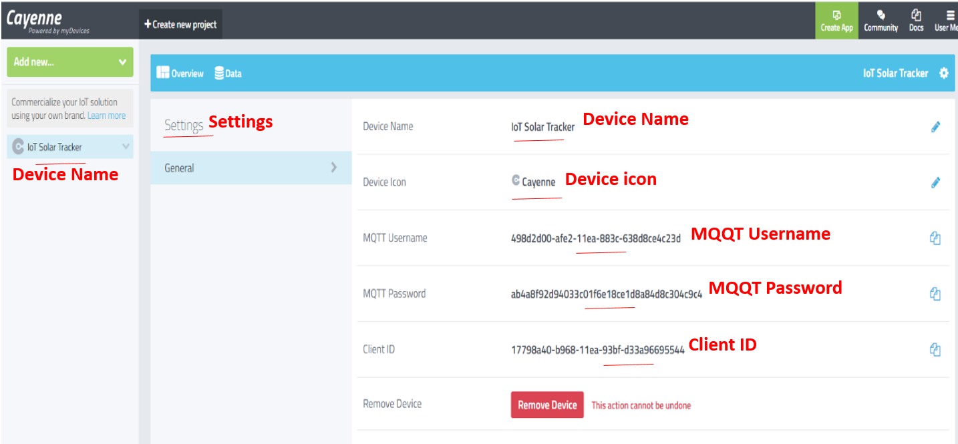Select the MQTT Password text value
Viewport: 958px width, 444px height.
[x=606, y=294]
